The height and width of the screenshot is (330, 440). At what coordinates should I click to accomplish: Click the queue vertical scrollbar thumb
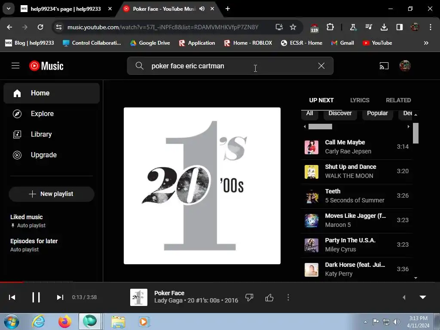416,133
